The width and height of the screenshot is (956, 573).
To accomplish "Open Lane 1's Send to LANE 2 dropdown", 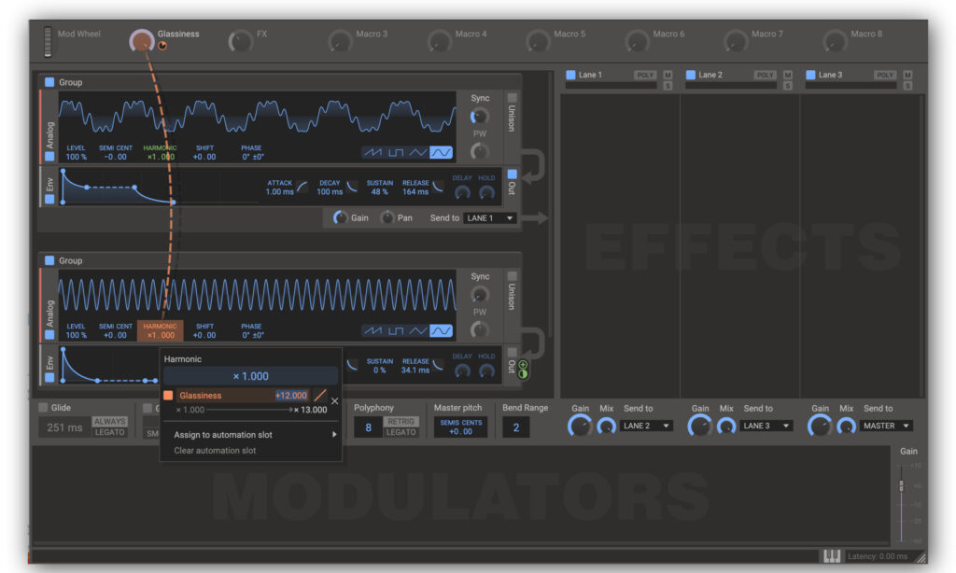I will [x=646, y=426].
